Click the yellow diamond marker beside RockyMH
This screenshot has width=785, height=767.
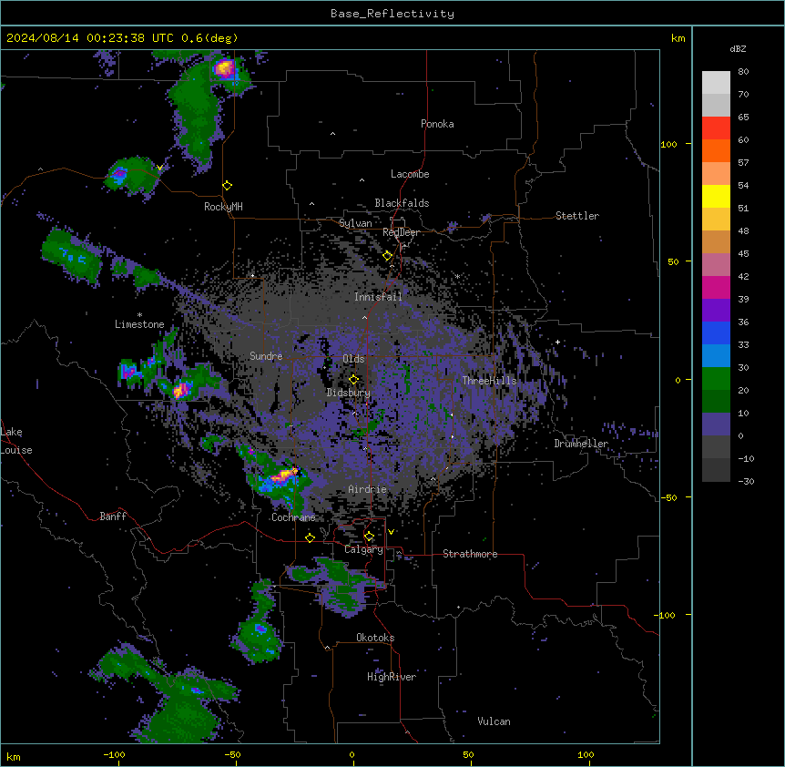pos(227,186)
